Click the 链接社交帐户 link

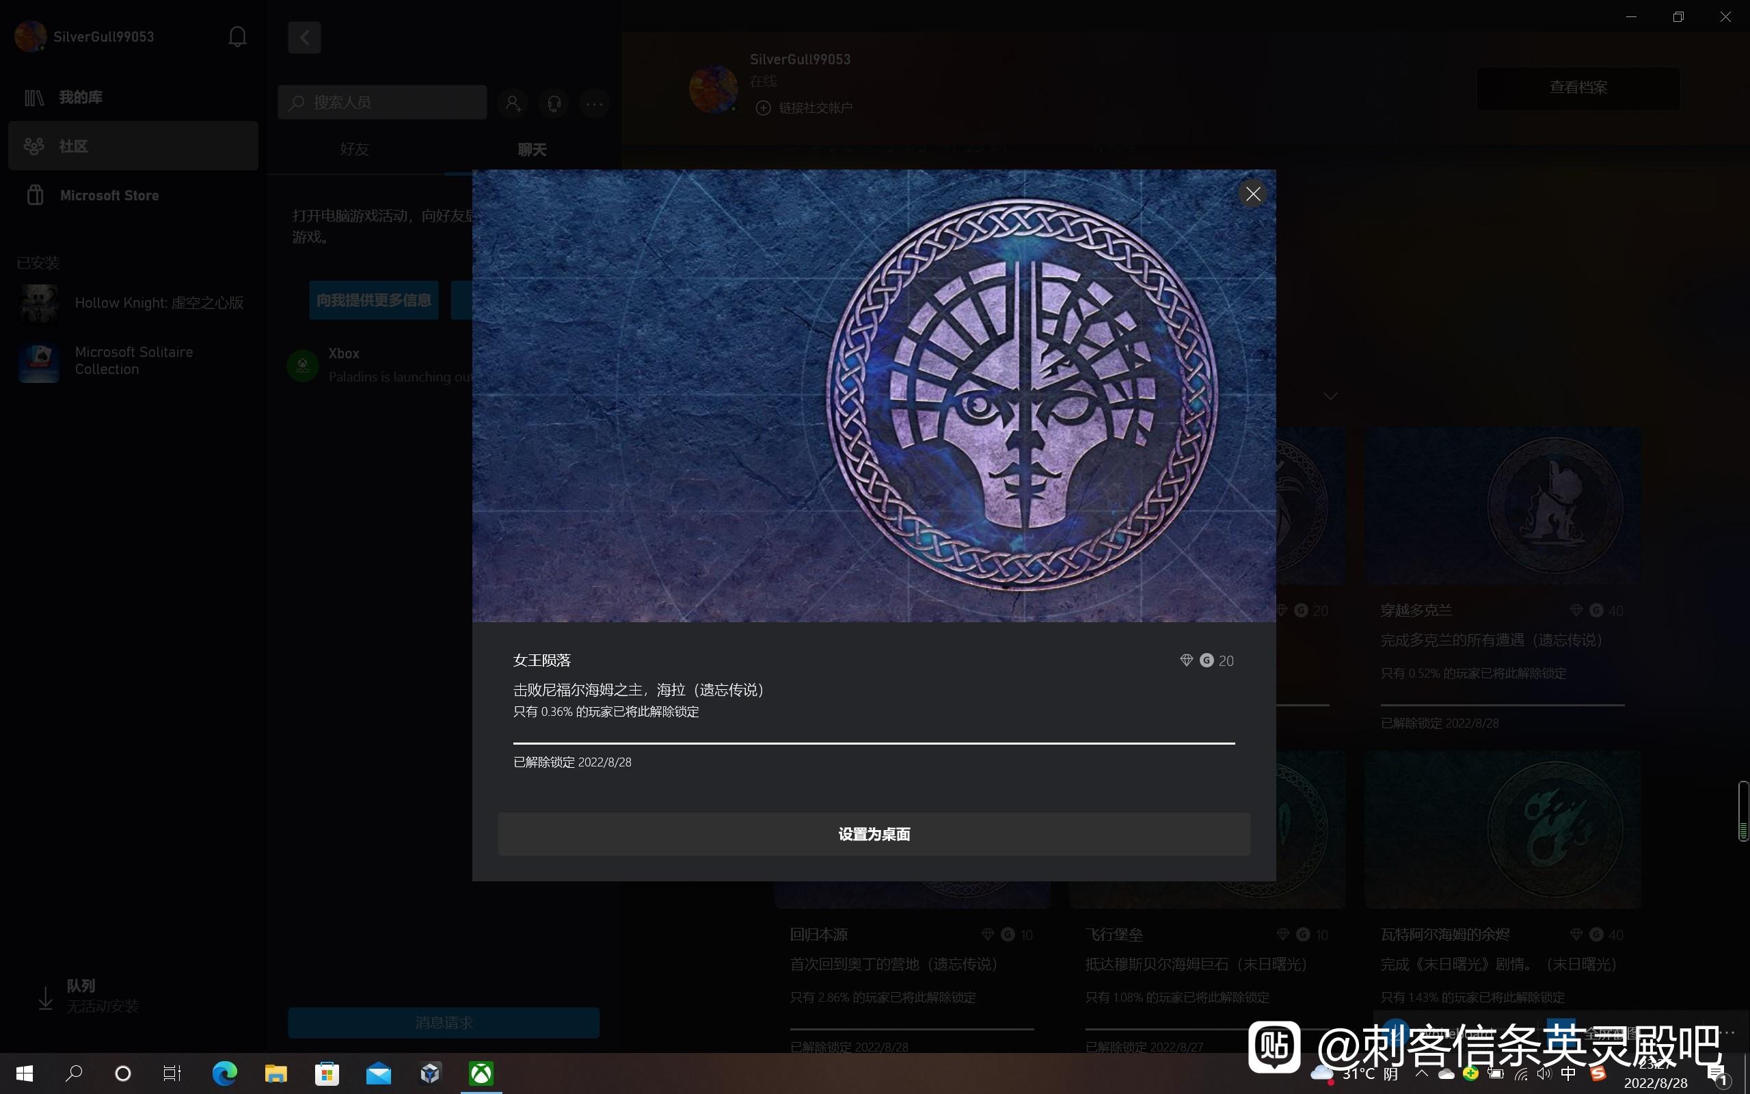[804, 108]
